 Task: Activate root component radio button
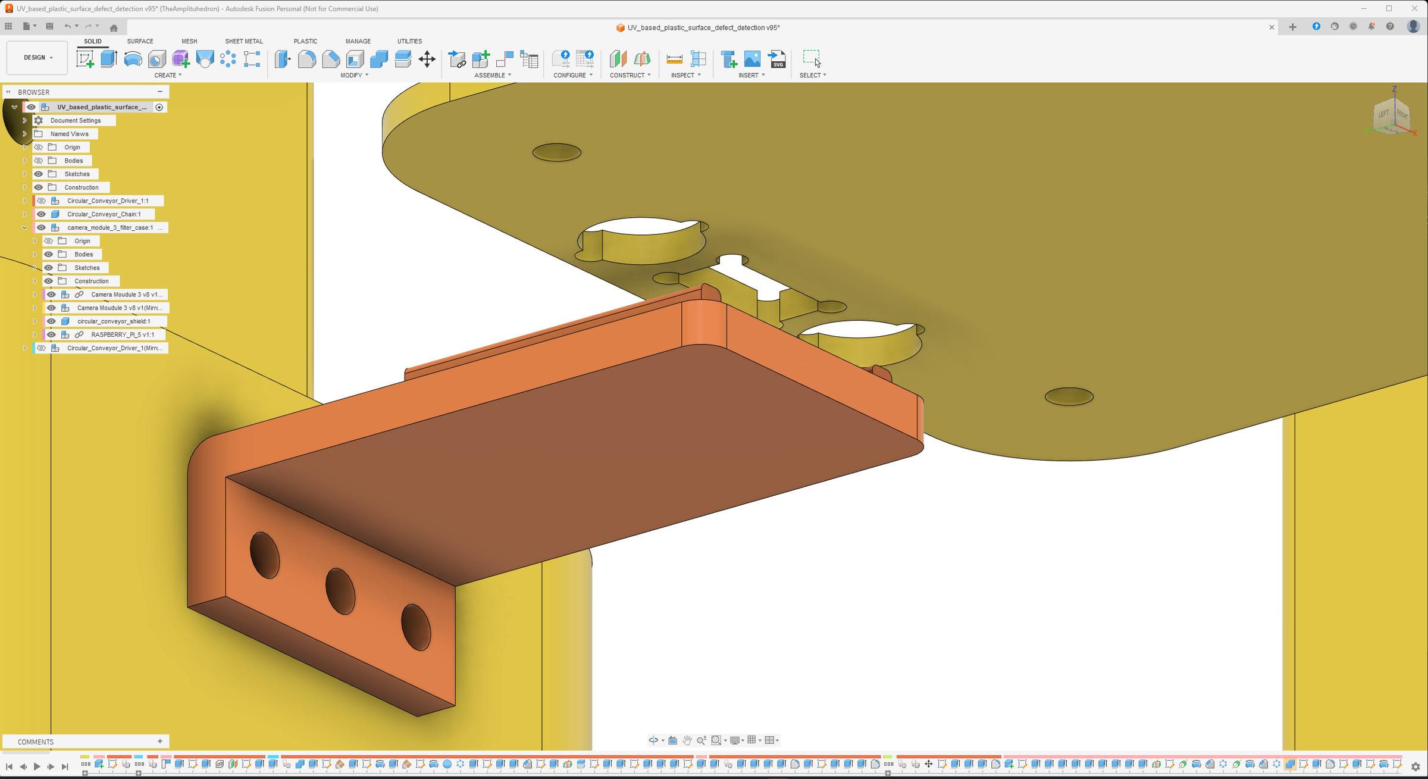[159, 107]
